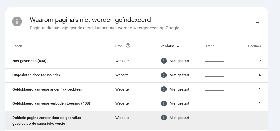The image size is (280, 131).
Task: Click trend sparkline in 4xx-probleem row
Action: click(215, 90)
